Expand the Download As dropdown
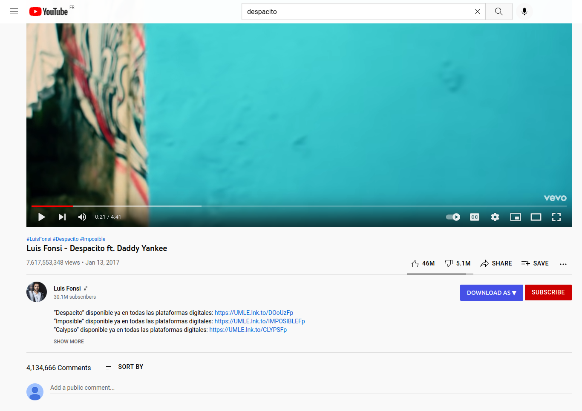 click(492, 293)
